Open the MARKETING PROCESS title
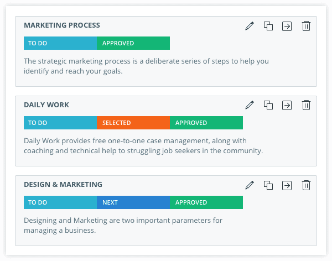This screenshot has width=332, height=261. click(62, 25)
